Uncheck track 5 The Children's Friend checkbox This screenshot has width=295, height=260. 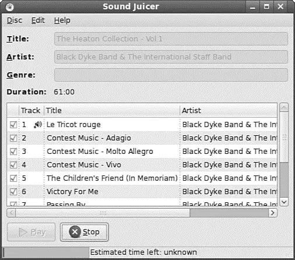13,178
